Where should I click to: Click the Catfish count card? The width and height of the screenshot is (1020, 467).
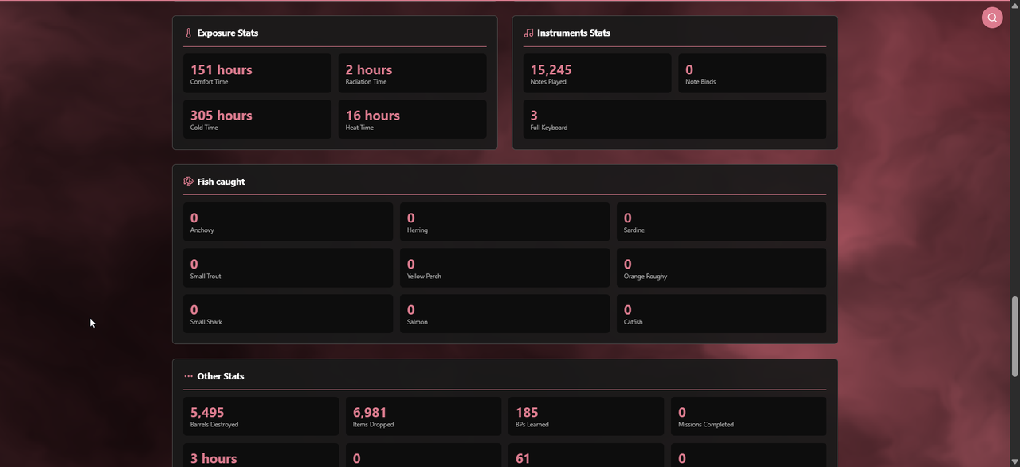click(721, 314)
